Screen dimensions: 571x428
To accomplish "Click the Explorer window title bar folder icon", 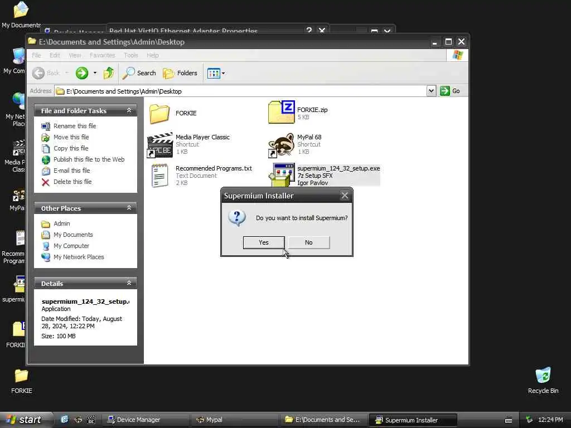I will pos(32,41).
